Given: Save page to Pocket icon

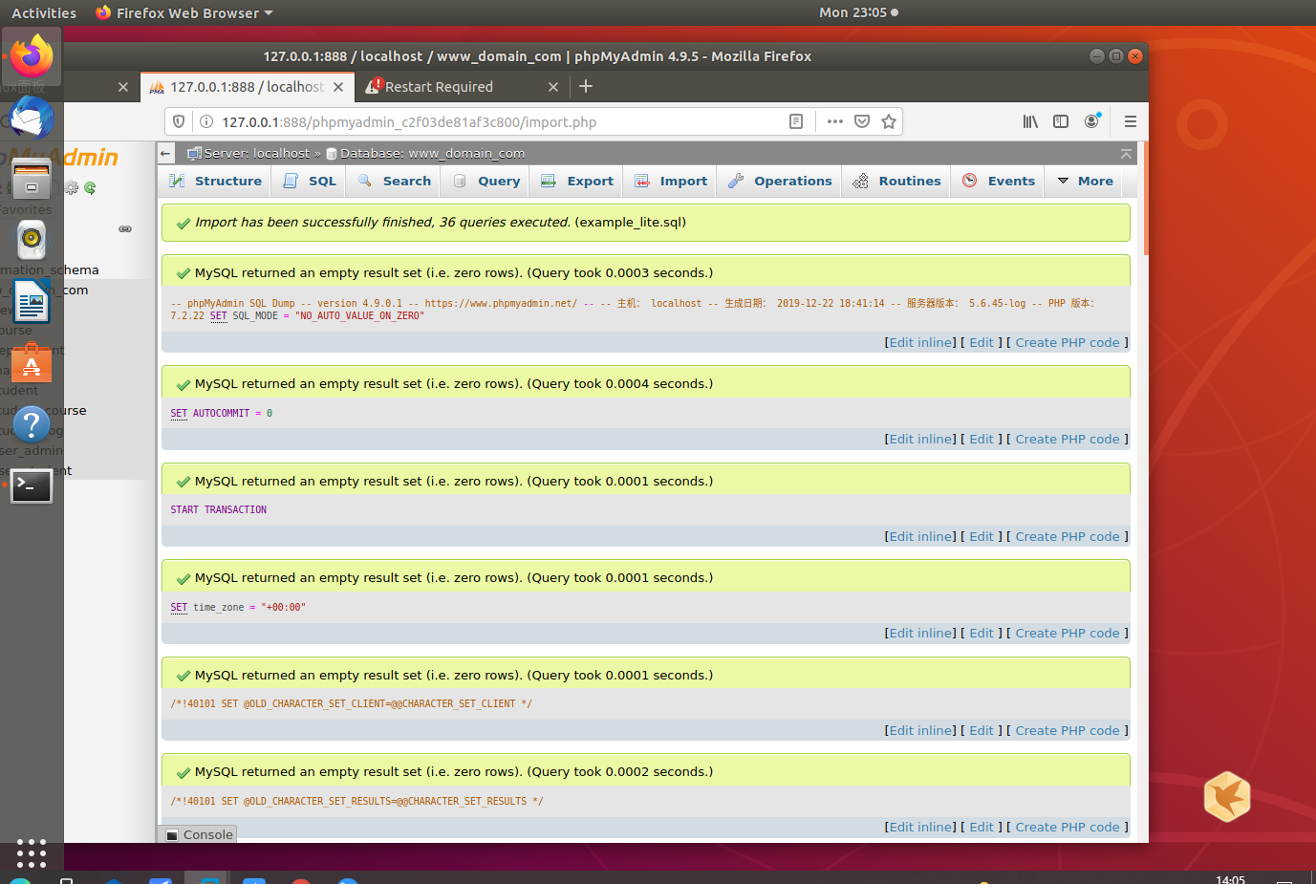Looking at the screenshot, I should click(x=862, y=121).
